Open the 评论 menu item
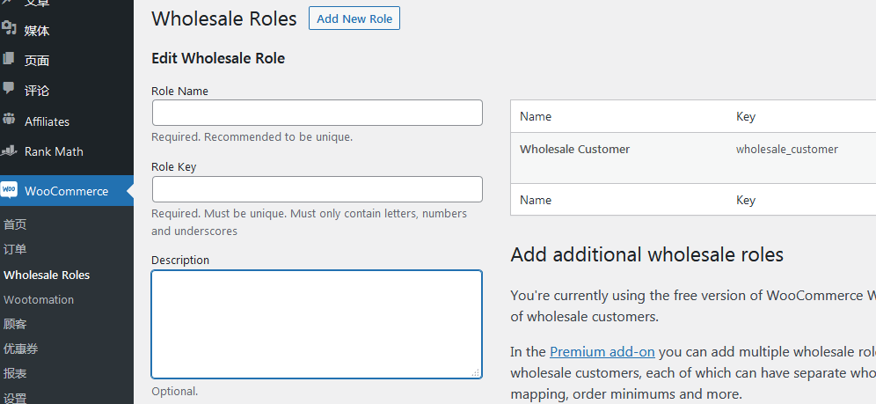This screenshot has height=404, width=876. (x=37, y=91)
